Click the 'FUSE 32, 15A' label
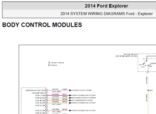Screen dimensions: 156x114 40,105
